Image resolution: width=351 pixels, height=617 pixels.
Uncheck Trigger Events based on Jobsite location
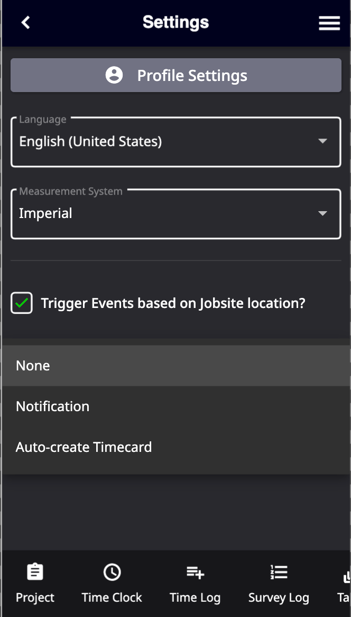coord(22,303)
